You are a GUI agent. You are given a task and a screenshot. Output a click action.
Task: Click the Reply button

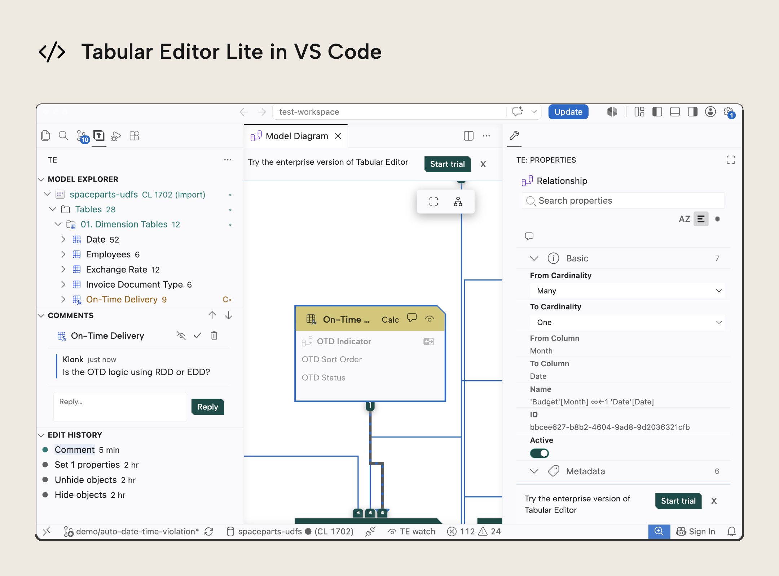click(x=207, y=407)
